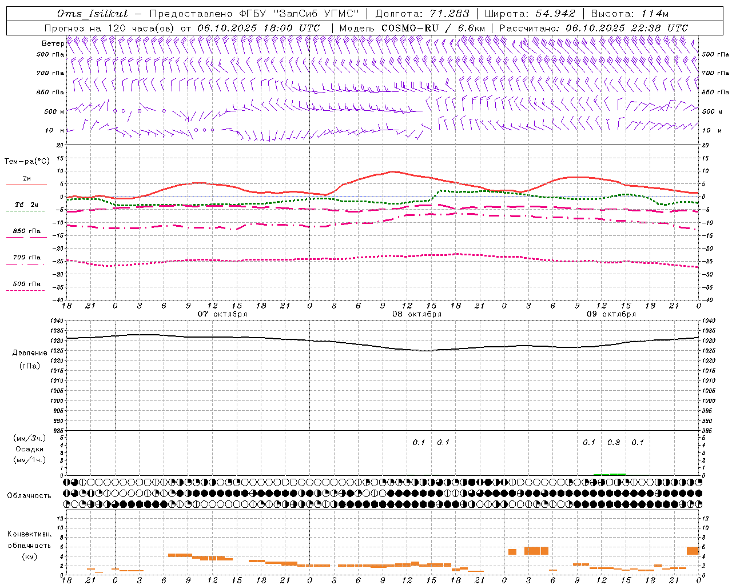Click the 07 октября date label
The height and width of the screenshot is (585, 732).
point(222,314)
